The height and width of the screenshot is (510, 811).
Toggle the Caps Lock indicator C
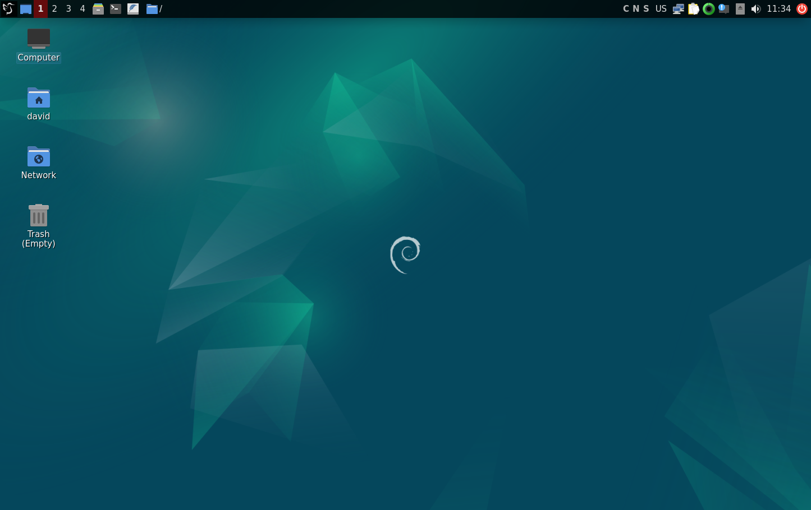tap(626, 8)
